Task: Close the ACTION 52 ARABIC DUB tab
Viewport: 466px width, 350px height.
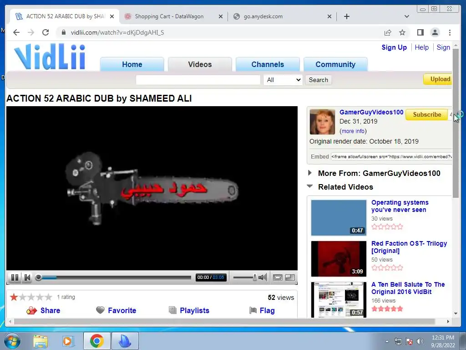Action: click(112, 16)
